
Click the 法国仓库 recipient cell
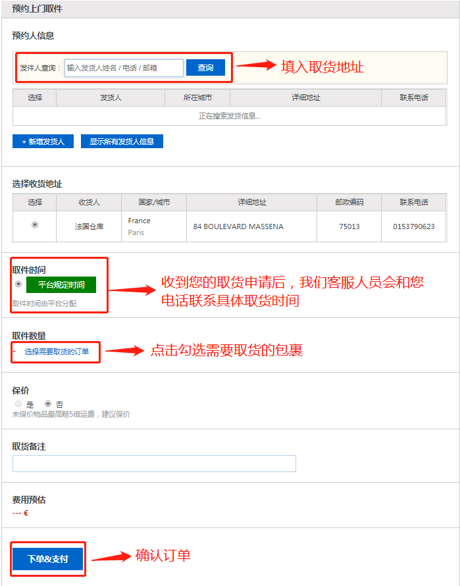pyautogui.click(x=89, y=226)
